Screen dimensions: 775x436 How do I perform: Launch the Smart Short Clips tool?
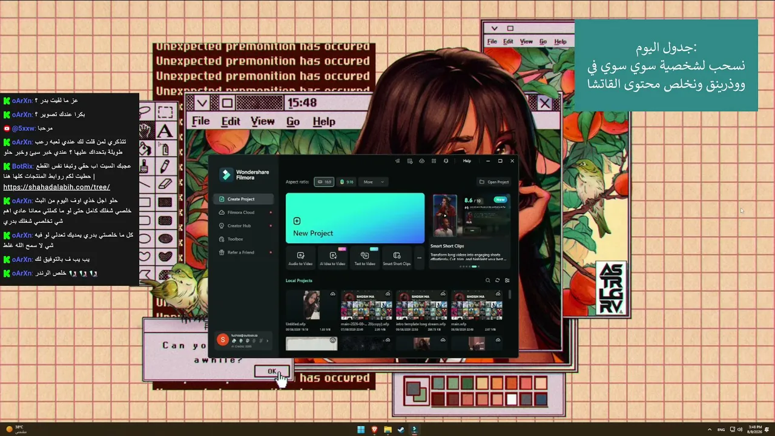click(x=397, y=259)
